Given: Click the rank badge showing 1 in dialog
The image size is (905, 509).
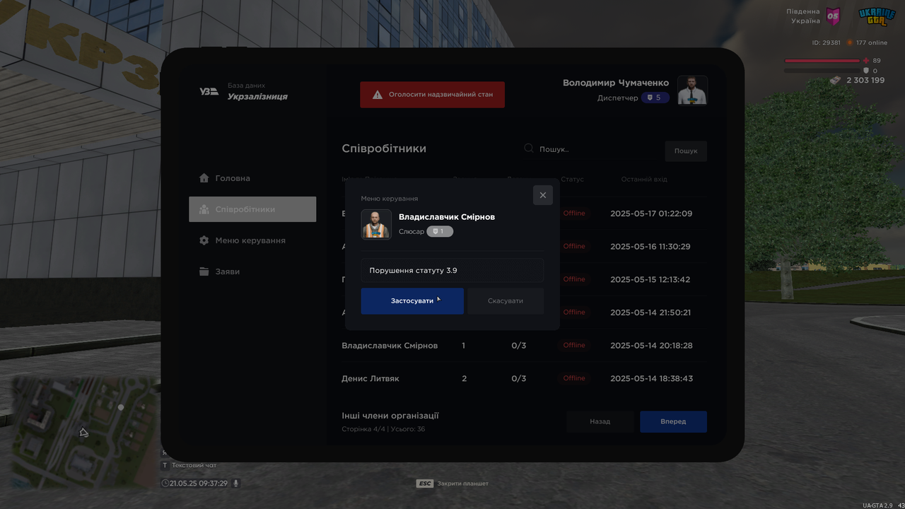Looking at the screenshot, I should click(439, 231).
